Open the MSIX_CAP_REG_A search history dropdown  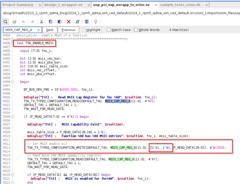click(x=38, y=30)
